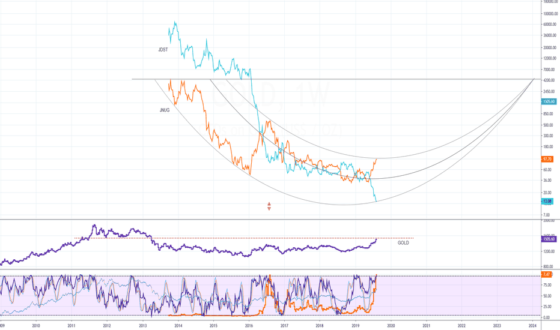The height and width of the screenshot is (330, 560).
Task: Click the orange 7.47 indicator value tag
Action: 546,274
